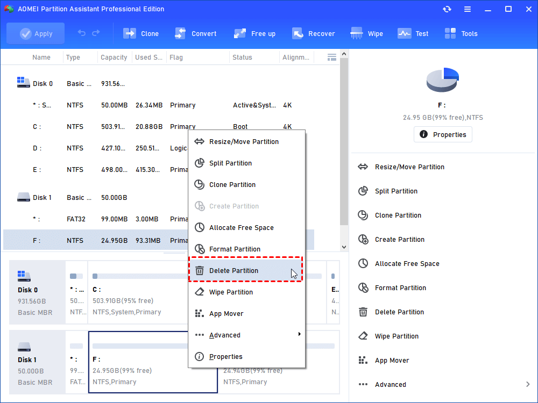The image size is (538, 403).
Task: Select the Disk 0 row in the list
Action: [159, 83]
